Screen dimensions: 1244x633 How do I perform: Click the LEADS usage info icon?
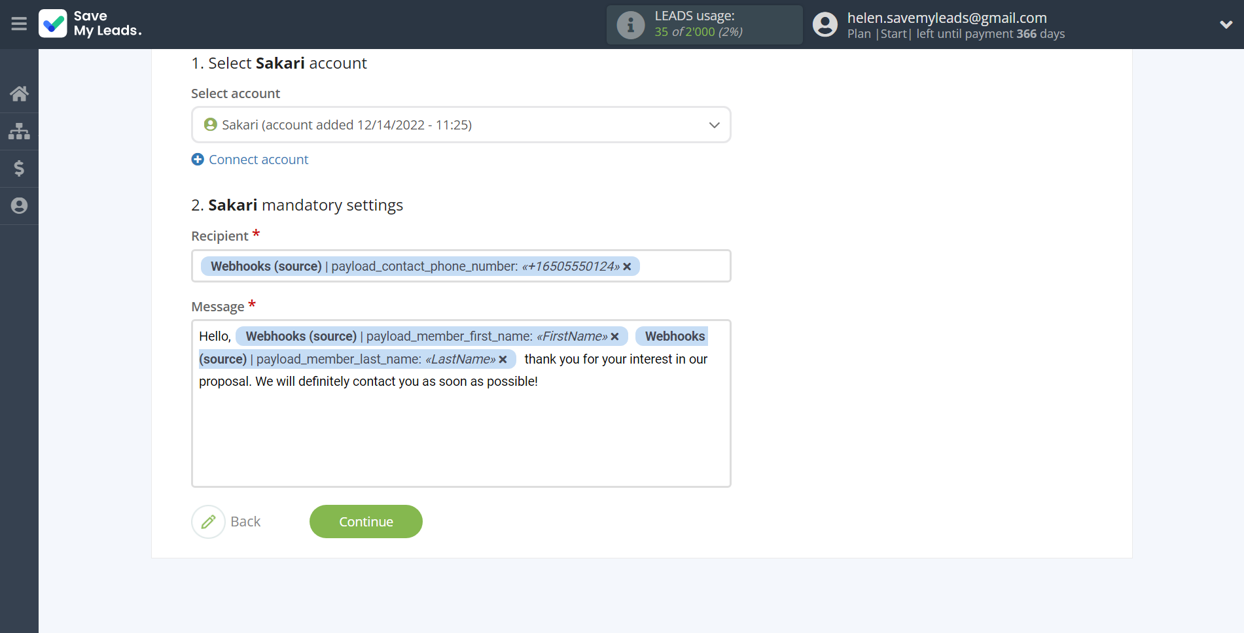[631, 25]
